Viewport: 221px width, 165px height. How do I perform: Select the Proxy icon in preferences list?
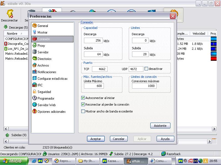(35, 46)
